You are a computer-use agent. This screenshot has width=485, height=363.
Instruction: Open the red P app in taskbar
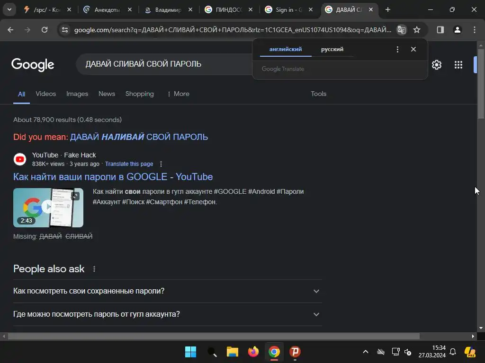(x=295, y=352)
